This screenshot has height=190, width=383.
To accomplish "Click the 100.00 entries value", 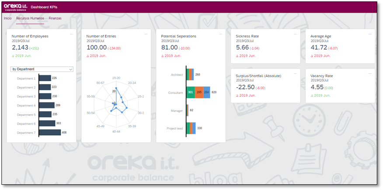I will click(x=97, y=48).
